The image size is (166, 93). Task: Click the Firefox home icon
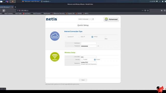coord(4,10)
